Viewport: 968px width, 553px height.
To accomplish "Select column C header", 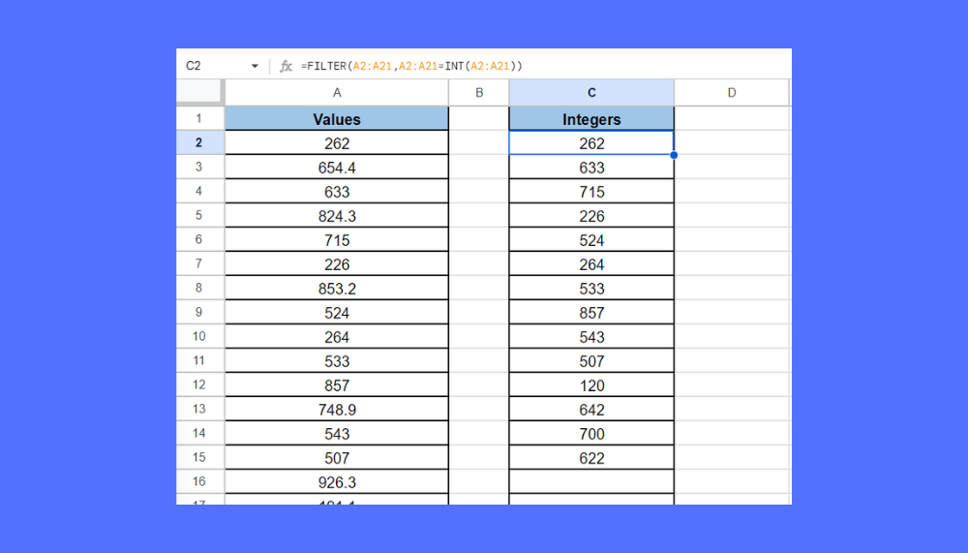I will point(591,93).
